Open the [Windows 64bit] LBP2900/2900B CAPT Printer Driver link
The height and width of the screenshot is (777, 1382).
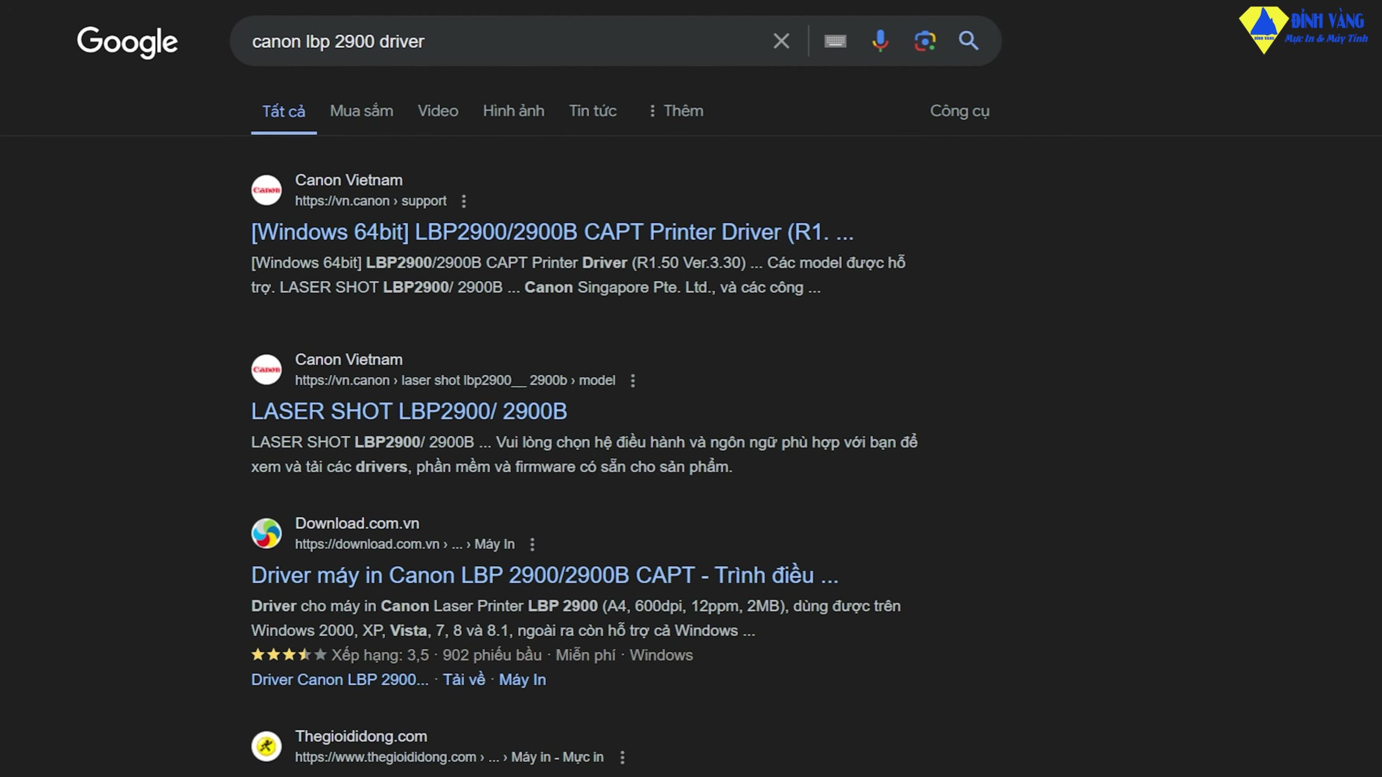552,232
